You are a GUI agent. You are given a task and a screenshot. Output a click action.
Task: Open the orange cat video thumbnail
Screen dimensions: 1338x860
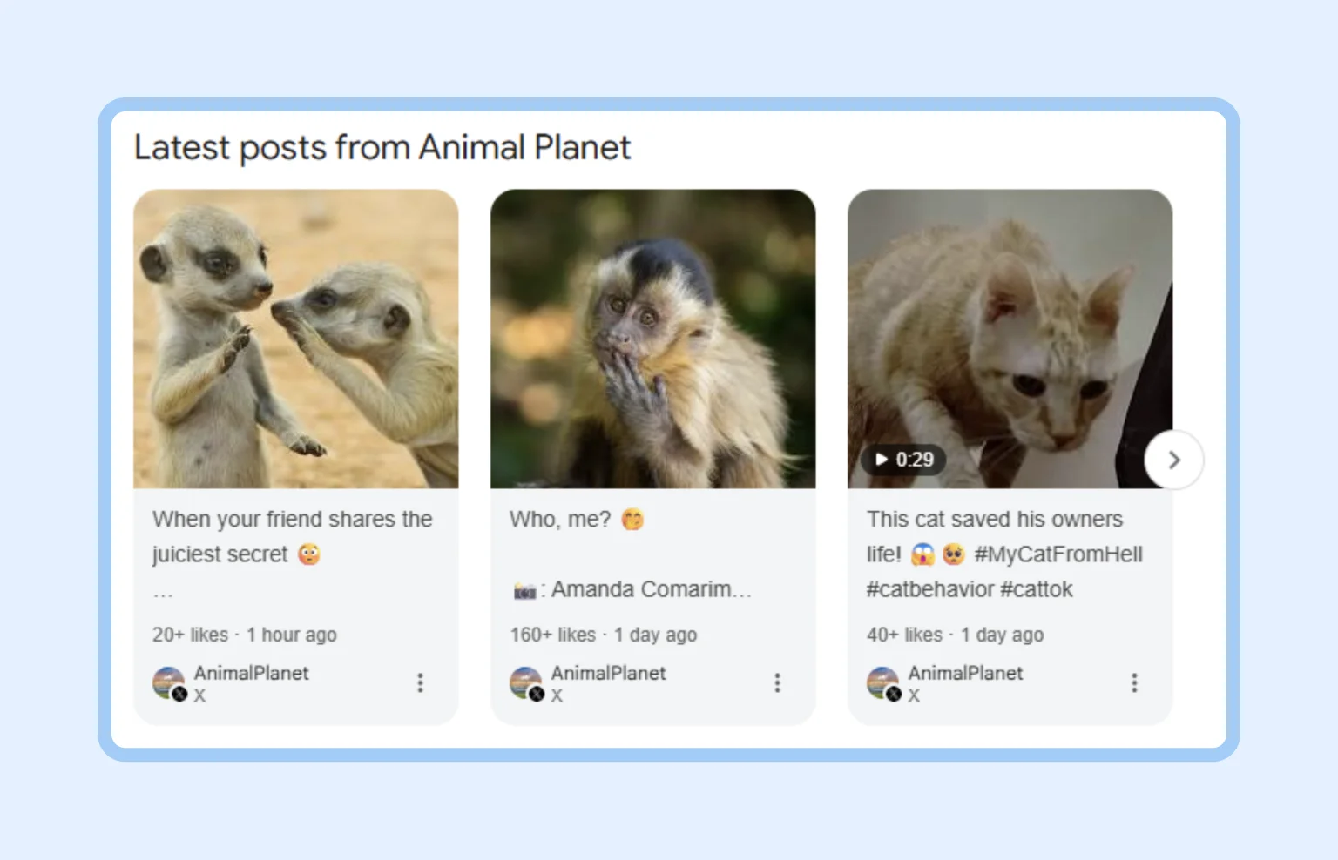1010,339
